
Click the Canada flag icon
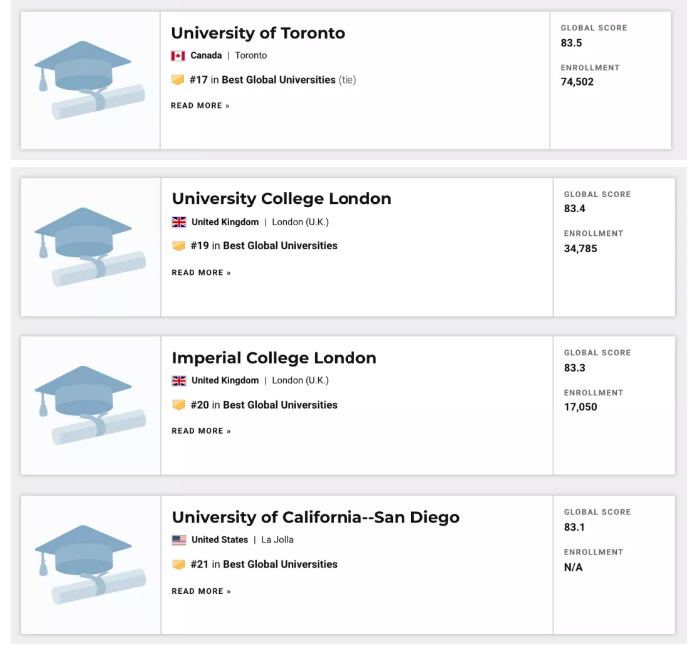(178, 56)
